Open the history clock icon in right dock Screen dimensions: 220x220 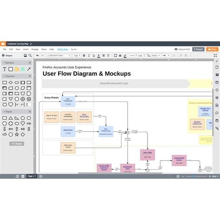(217, 90)
